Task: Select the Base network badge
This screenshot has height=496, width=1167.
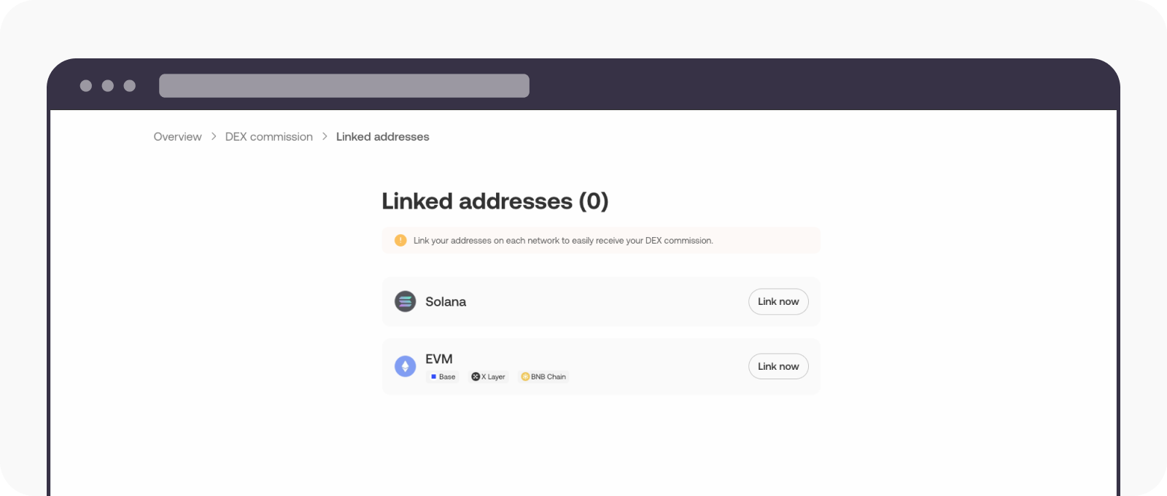Action: 443,376
